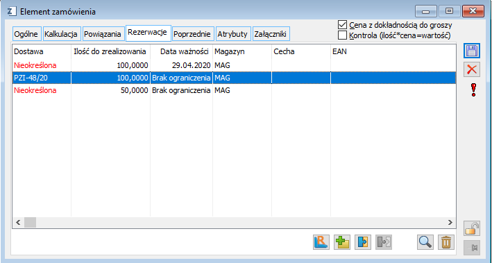Click Brak ograniczenia in the 50,0000 row
Screen dimensions: 492x263
tap(181, 90)
